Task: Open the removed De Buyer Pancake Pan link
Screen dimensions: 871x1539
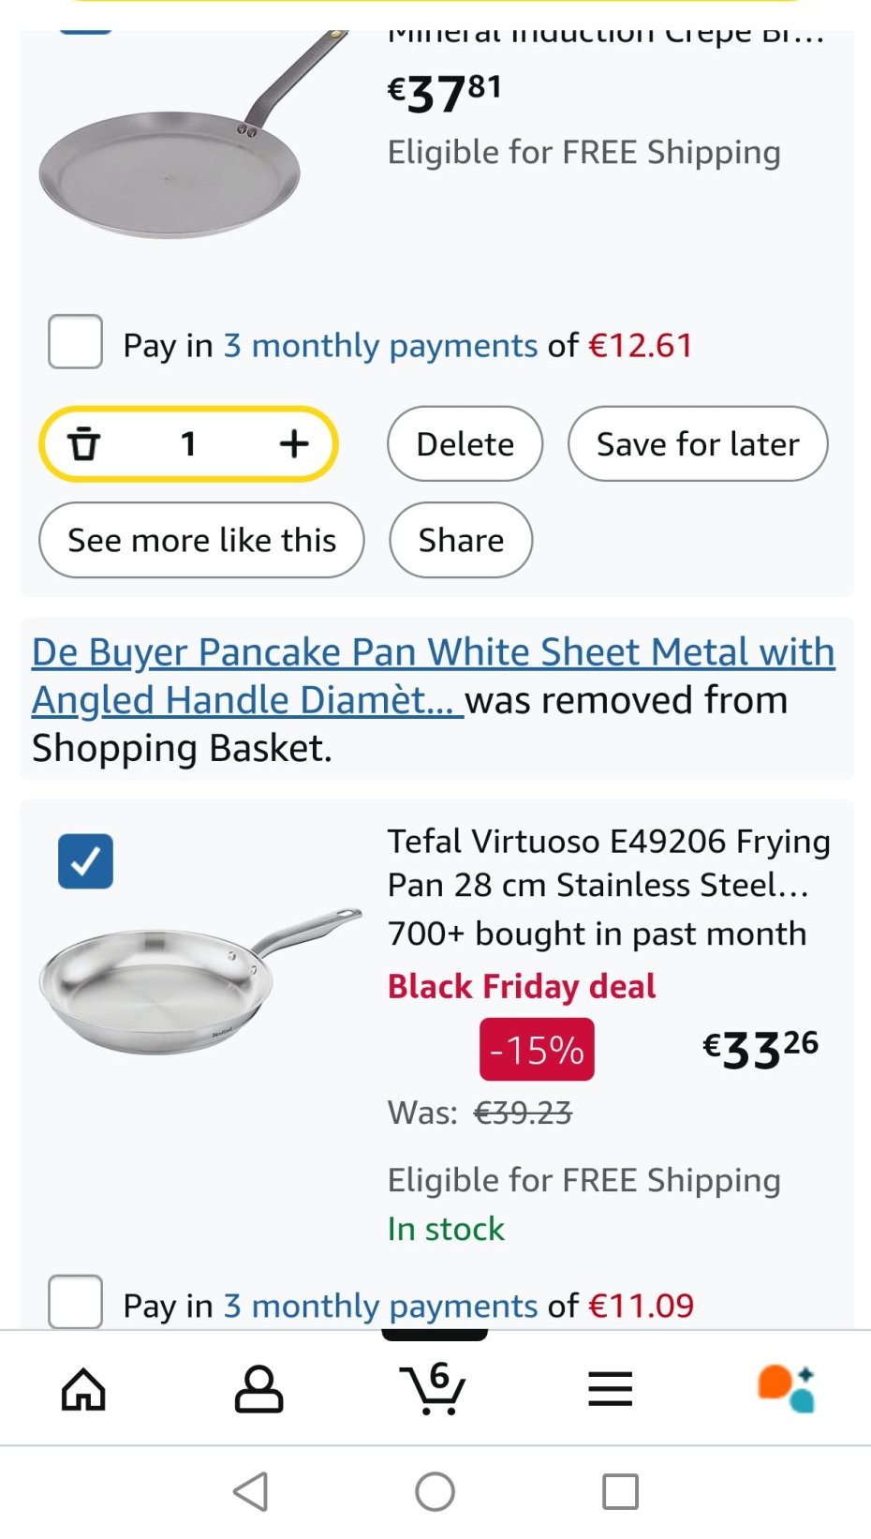Action: [x=433, y=653]
